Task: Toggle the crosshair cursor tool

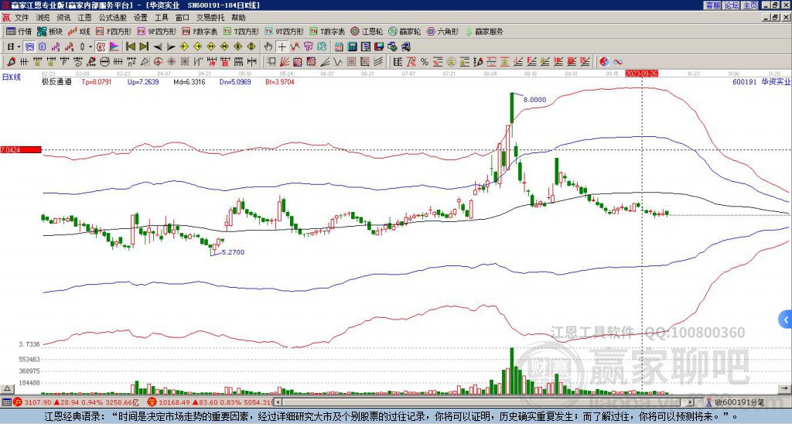Action: (x=282, y=47)
